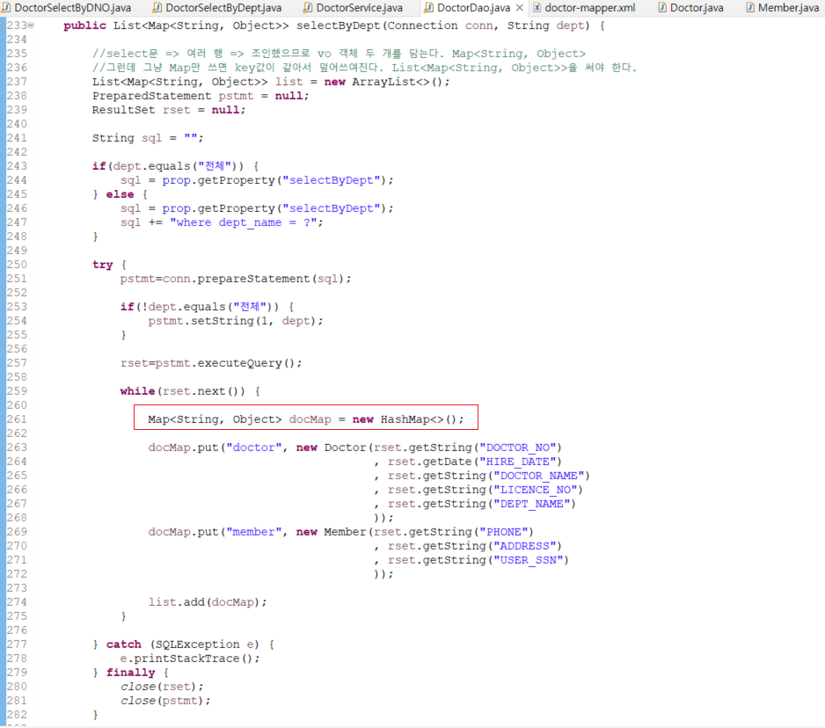
Task: Click 'close(pstmt)' on line 281
Action: pyautogui.click(x=162, y=701)
